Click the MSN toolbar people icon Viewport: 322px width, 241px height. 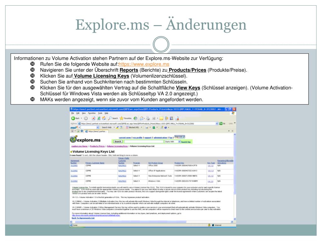[153, 127]
